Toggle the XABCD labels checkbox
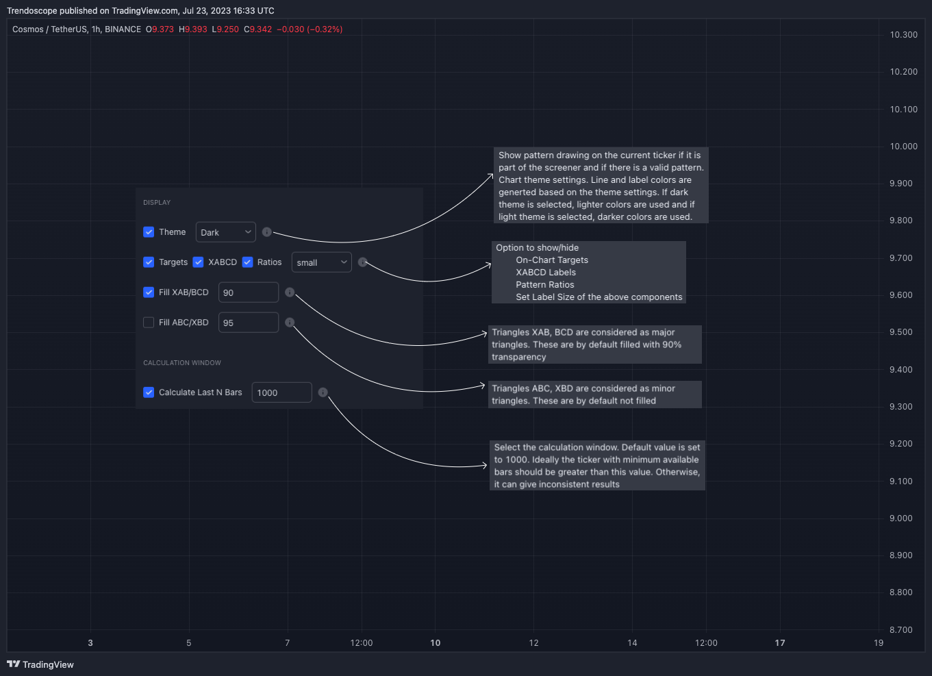The width and height of the screenshot is (932, 676). pos(198,262)
